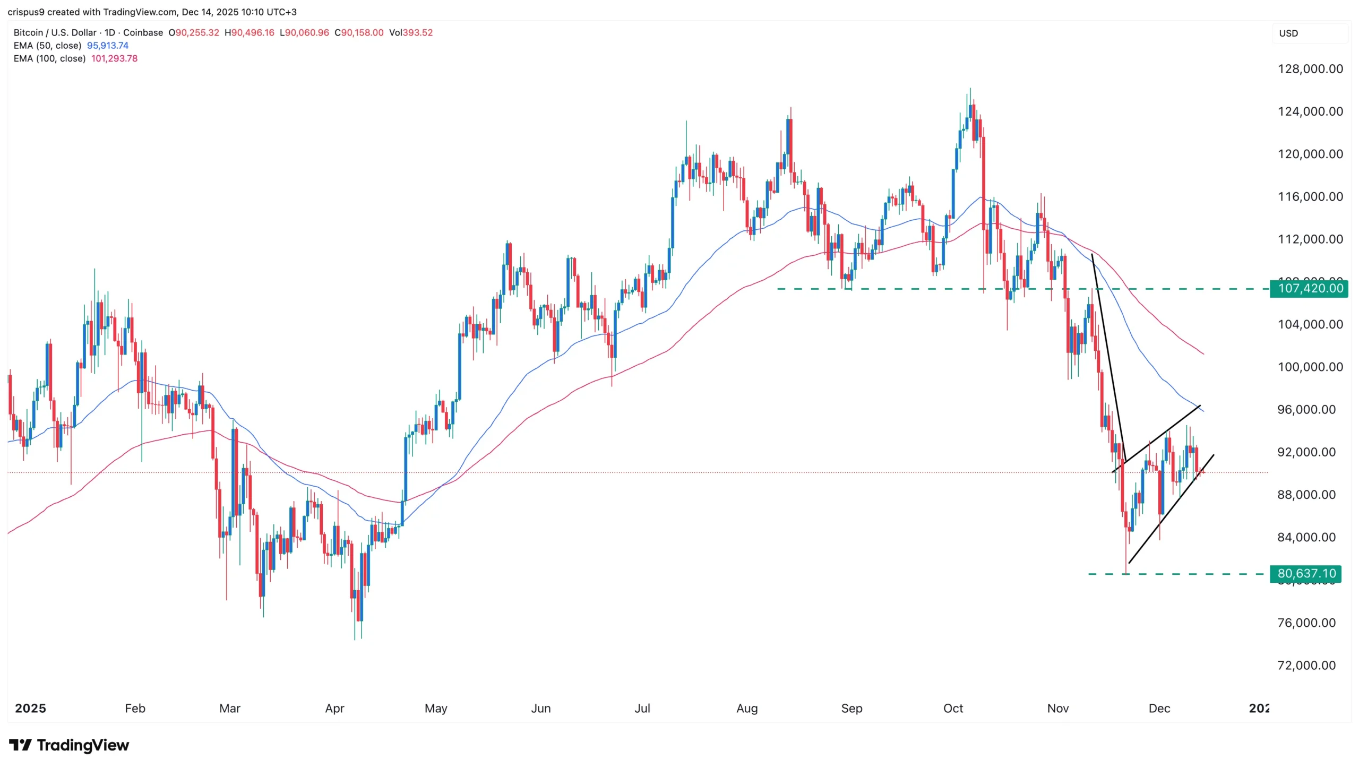Click the Oct label on time axis

(953, 709)
